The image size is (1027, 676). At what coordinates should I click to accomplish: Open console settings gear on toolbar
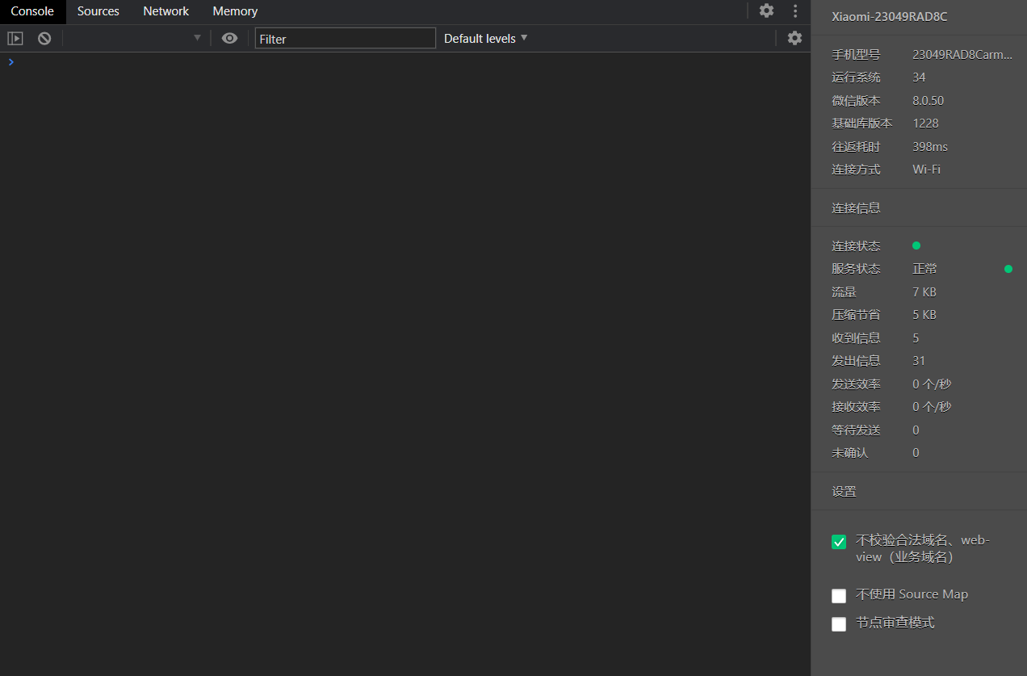tap(795, 38)
